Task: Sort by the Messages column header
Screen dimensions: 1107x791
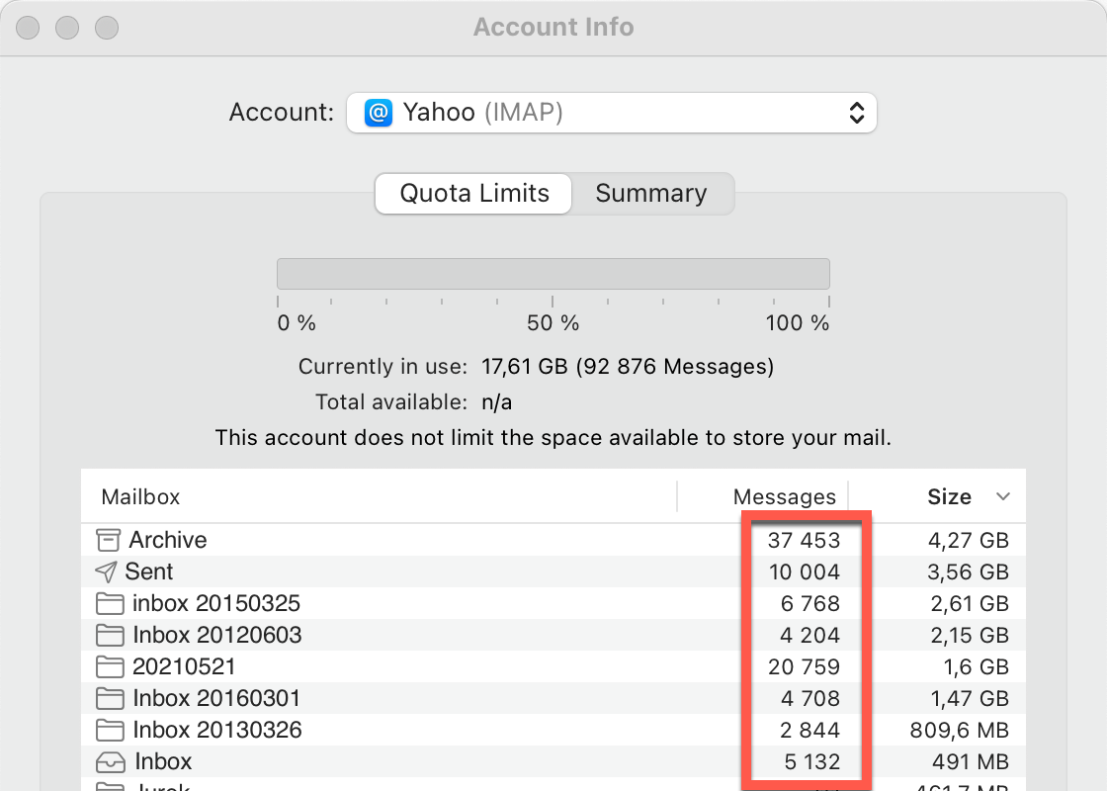Action: tap(784, 496)
